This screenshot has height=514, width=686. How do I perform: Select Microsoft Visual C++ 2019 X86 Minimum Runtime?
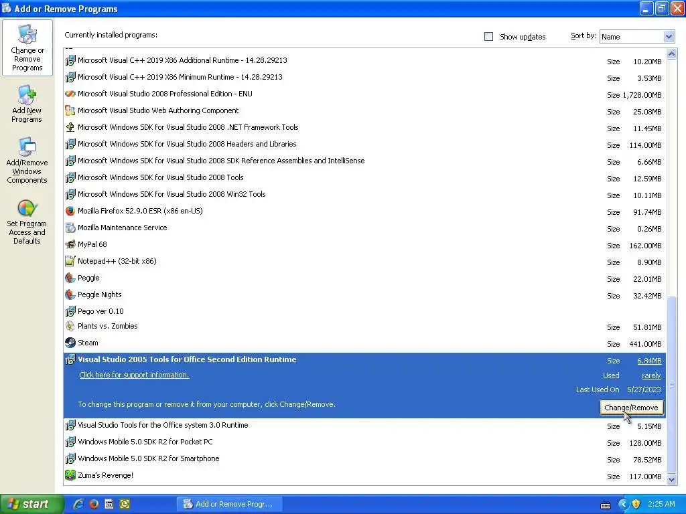tap(180, 77)
